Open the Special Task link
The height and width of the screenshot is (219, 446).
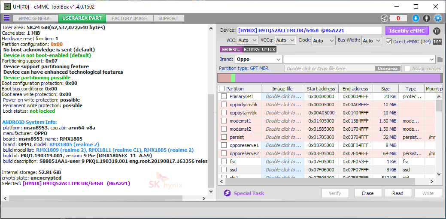pos(249,193)
